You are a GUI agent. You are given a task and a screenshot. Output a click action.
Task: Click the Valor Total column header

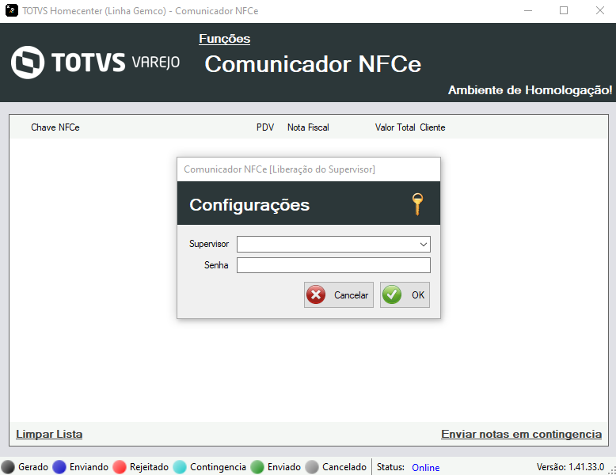[x=395, y=127]
